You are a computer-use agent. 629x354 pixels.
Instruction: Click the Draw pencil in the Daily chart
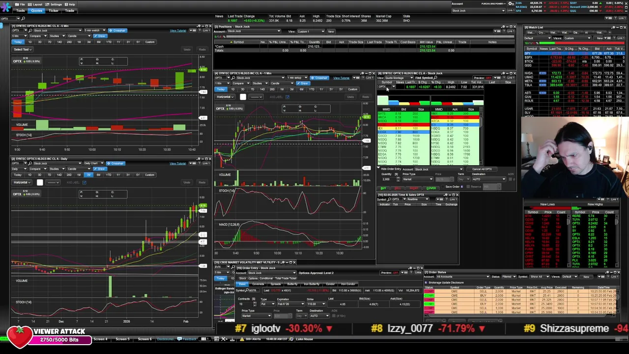pos(101,169)
